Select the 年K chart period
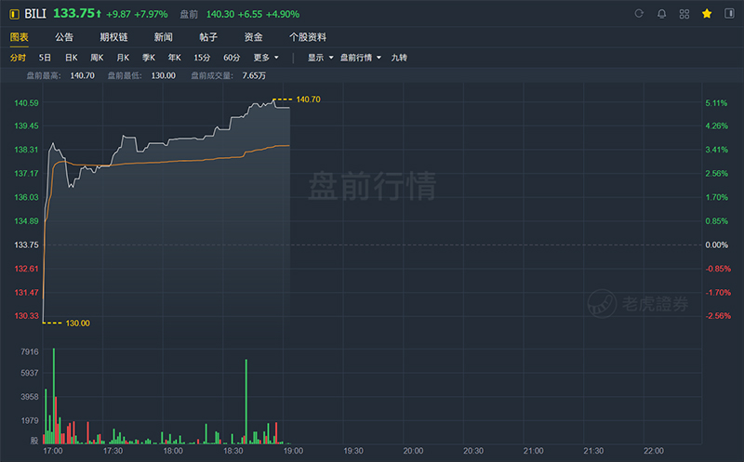The image size is (744, 462). 174,58
